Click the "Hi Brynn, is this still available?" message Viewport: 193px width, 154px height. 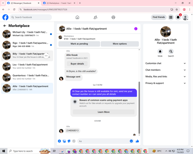pos(81,71)
